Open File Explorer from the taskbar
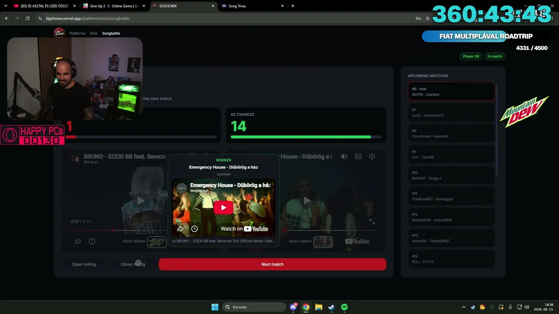This screenshot has width=559, height=314. point(319,307)
